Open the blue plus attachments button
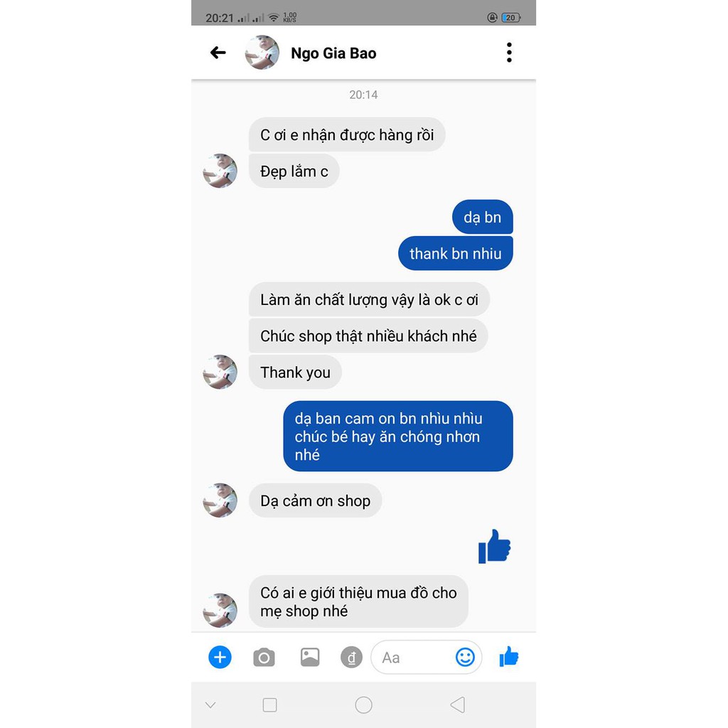The height and width of the screenshot is (728, 728). (220, 657)
